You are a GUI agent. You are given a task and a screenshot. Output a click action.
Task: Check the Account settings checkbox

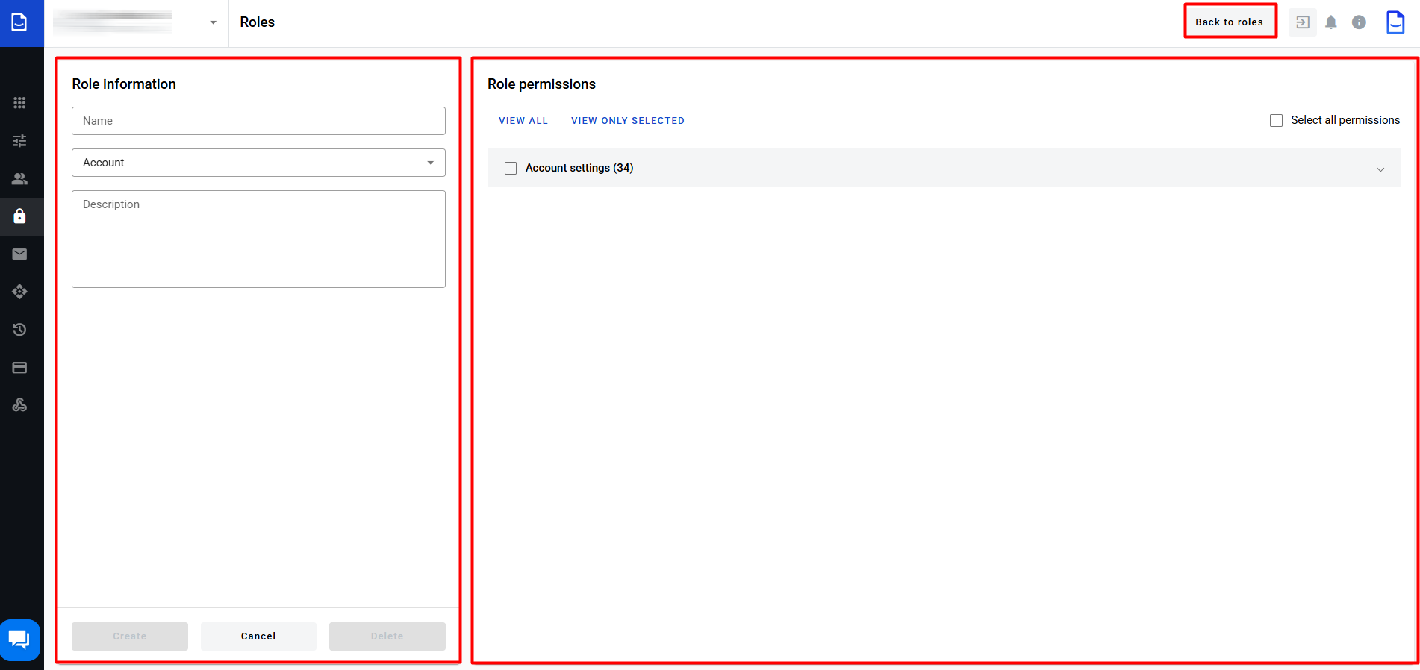pos(511,169)
